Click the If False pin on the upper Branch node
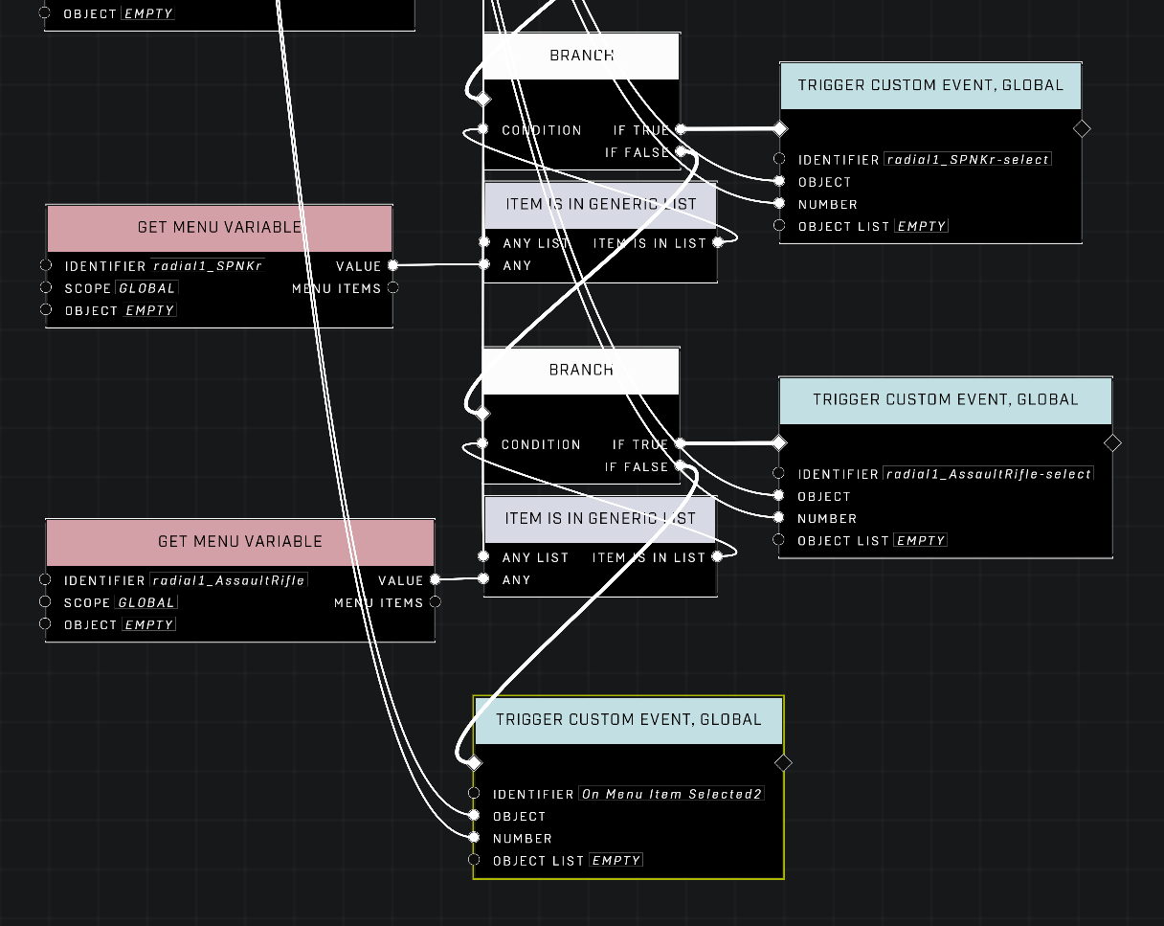Image resolution: width=1164 pixels, height=926 pixels. point(681,152)
